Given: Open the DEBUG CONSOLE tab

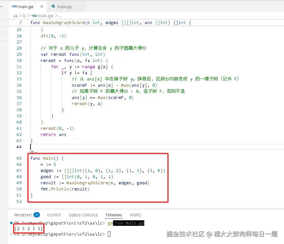Looking at the screenshot, I should tap(83, 215).
